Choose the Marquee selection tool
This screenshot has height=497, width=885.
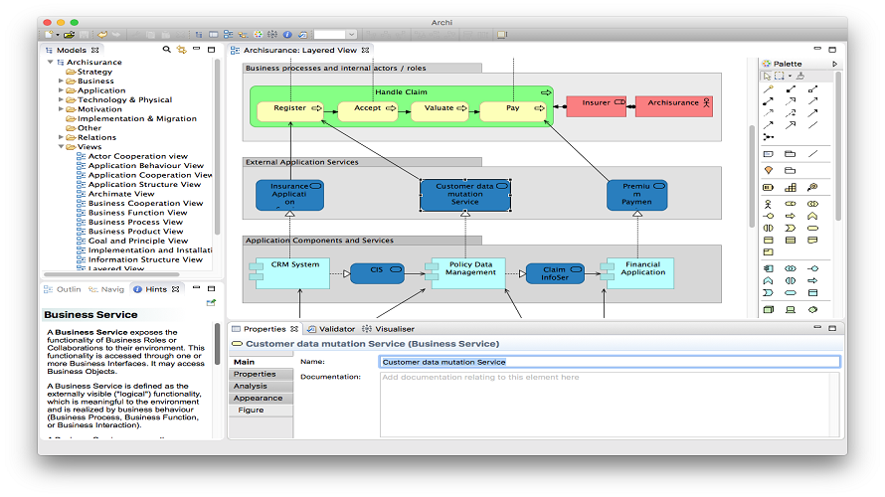780,76
